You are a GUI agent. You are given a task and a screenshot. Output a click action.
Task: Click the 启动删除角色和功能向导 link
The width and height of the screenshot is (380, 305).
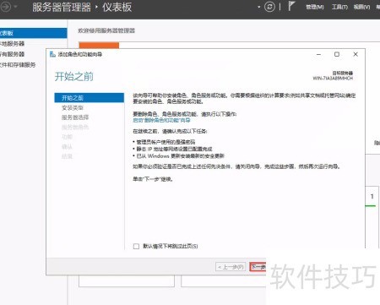[161, 120]
